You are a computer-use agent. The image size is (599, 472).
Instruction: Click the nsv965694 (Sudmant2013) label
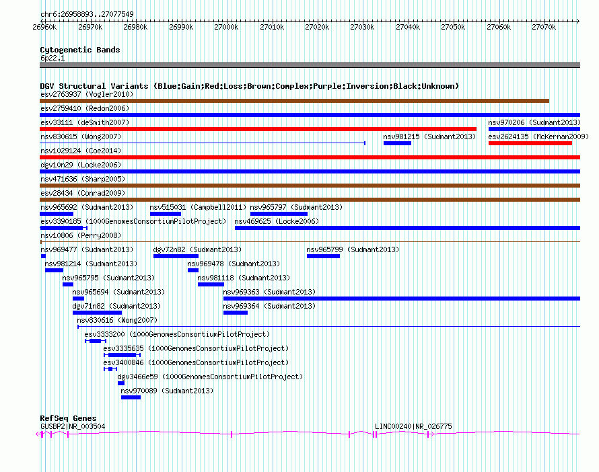118,292
